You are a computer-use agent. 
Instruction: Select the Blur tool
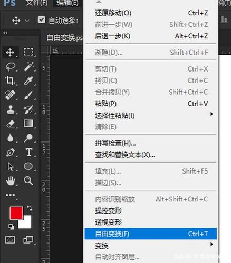[x=11, y=138]
